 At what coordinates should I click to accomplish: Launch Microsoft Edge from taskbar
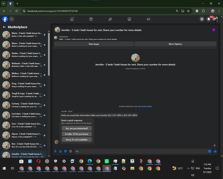click(x=90, y=161)
